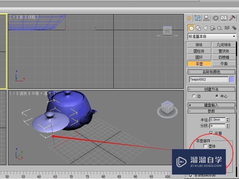
Task: Open the Modify panel tab
Action: pos(197,18)
